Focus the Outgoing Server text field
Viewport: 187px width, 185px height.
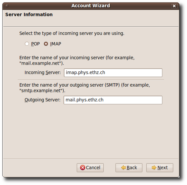coord(113,100)
